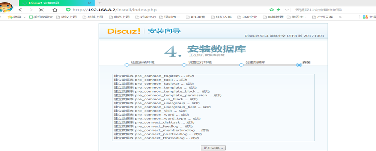This screenshot has width=376, height=151.
Task: Click the user avatar in the top-left corner
Action: click(x=6, y=7)
